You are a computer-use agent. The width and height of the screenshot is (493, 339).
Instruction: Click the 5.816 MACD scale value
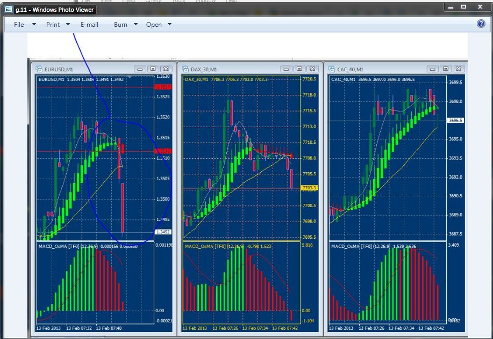click(x=307, y=245)
